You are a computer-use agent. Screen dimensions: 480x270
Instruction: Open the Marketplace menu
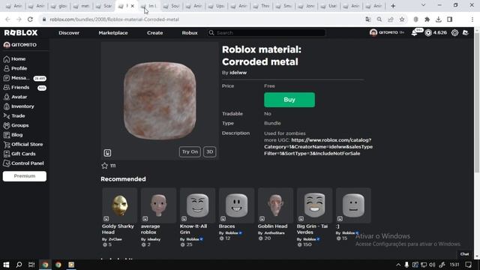pyautogui.click(x=113, y=33)
